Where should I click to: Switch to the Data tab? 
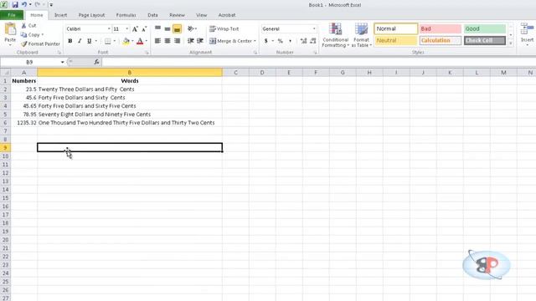point(152,15)
